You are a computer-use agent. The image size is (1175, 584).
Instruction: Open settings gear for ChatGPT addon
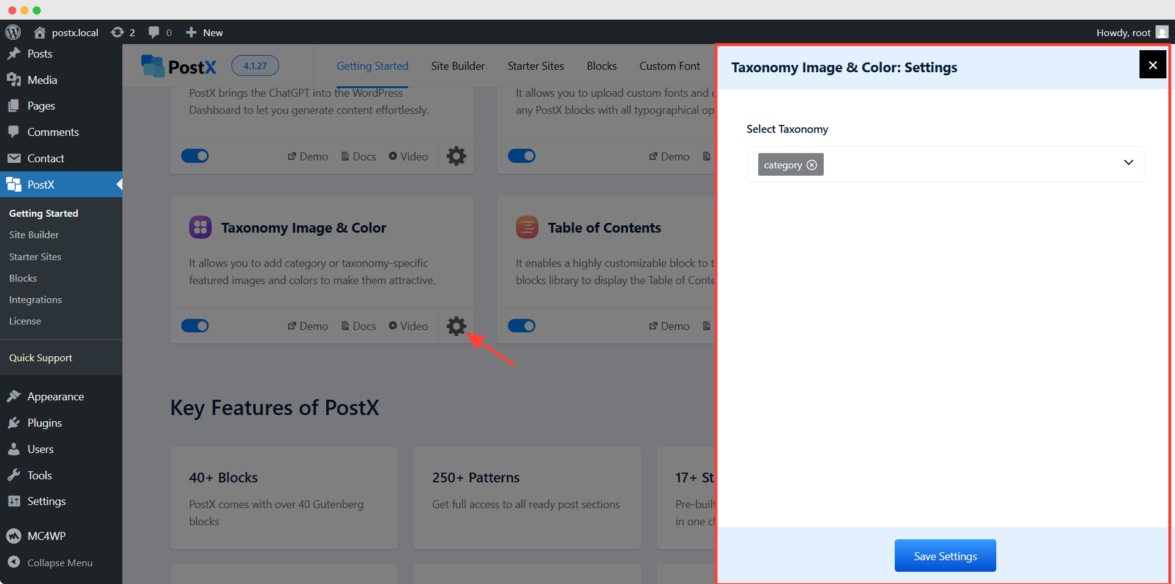tap(456, 156)
